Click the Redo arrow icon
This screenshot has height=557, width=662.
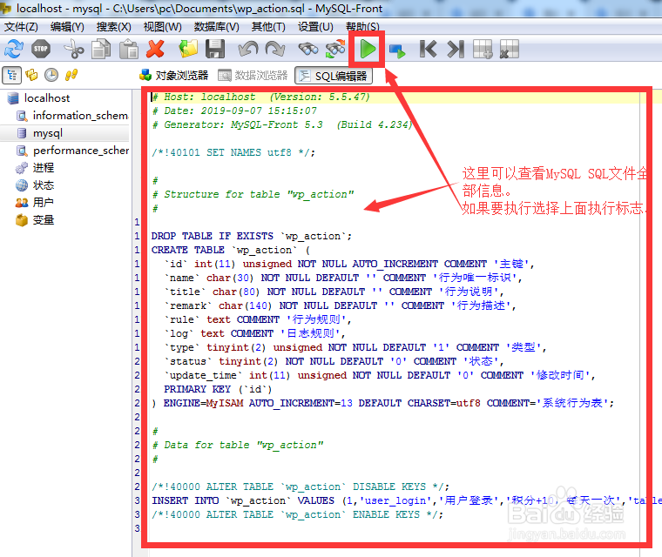click(x=275, y=49)
